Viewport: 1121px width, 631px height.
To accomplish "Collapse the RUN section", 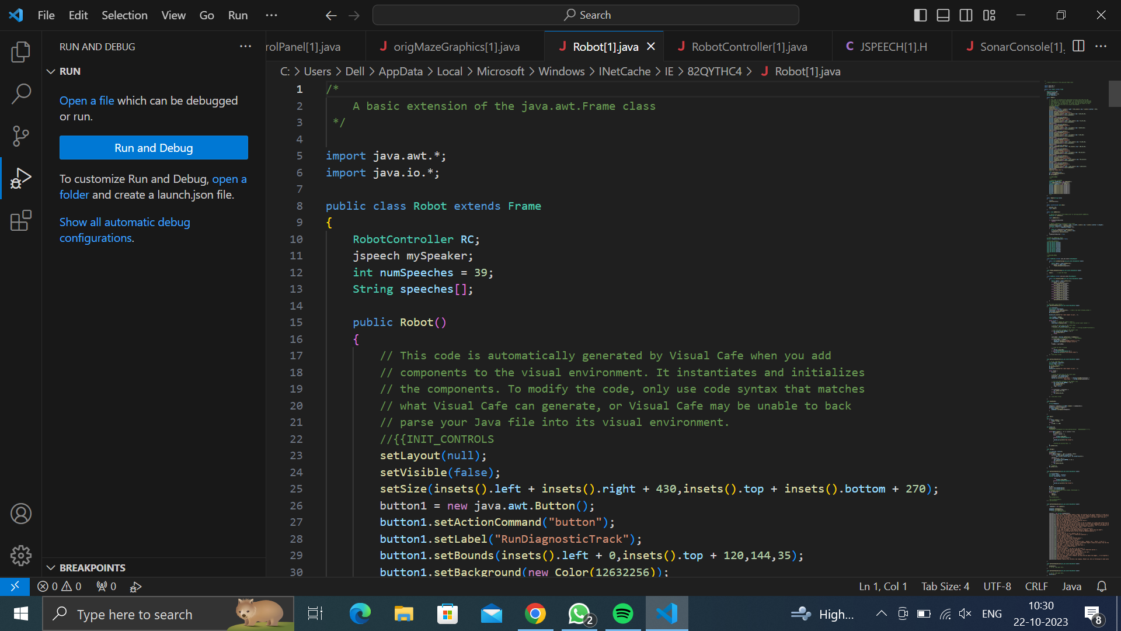I will pyautogui.click(x=154, y=71).
